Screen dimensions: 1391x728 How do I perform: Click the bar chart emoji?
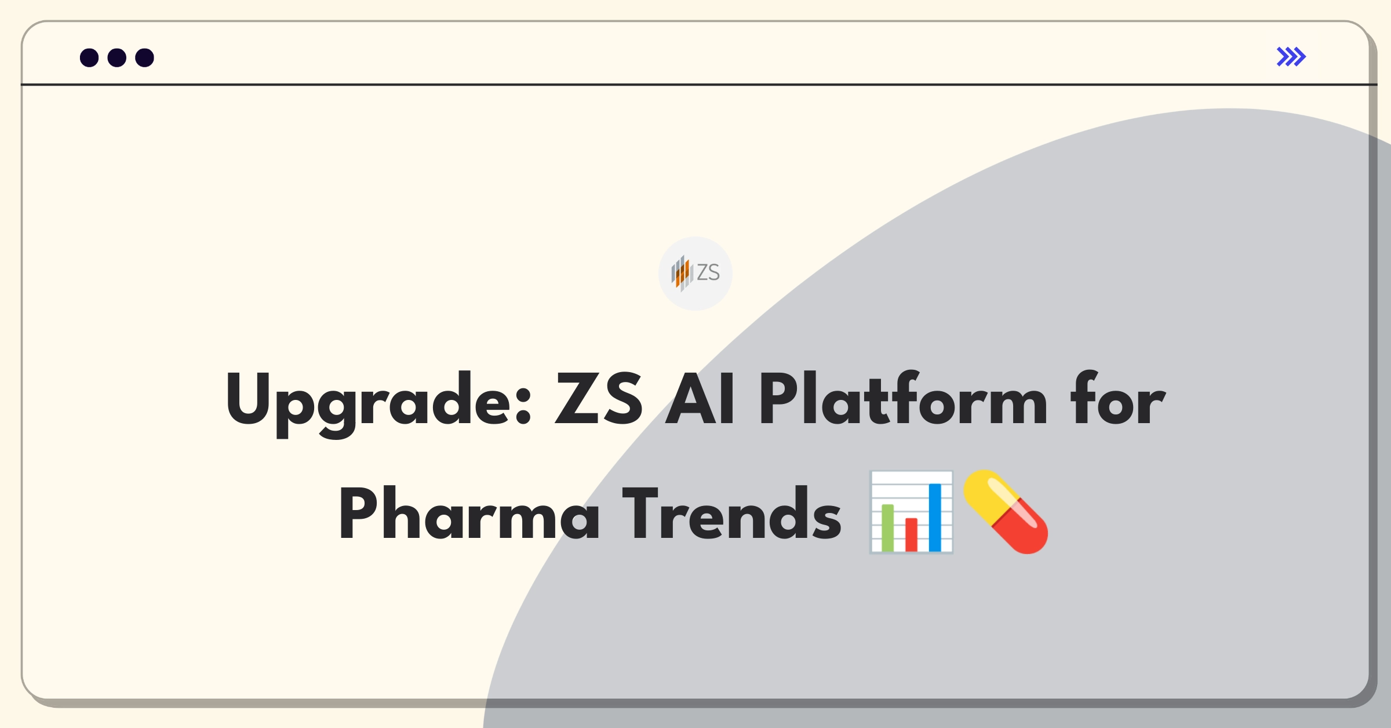[911, 512]
